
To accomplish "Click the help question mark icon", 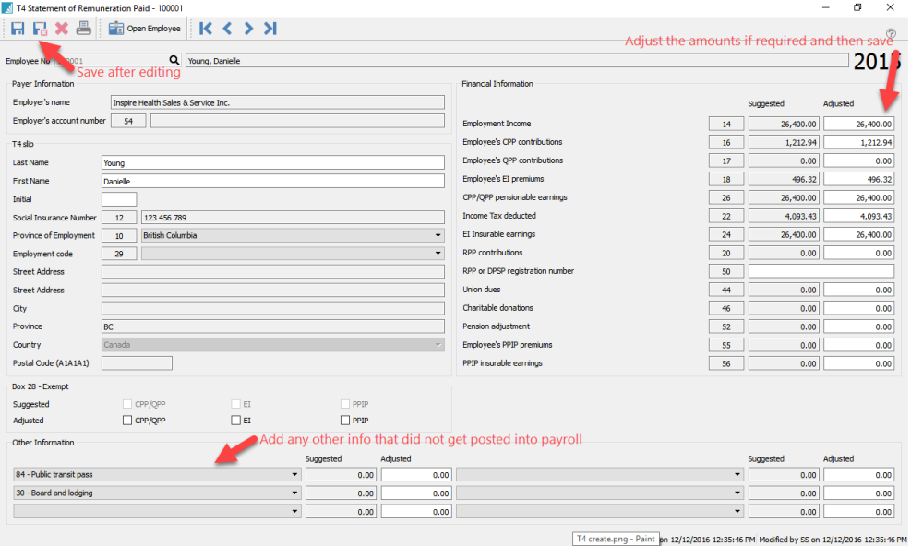I will (x=889, y=34).
